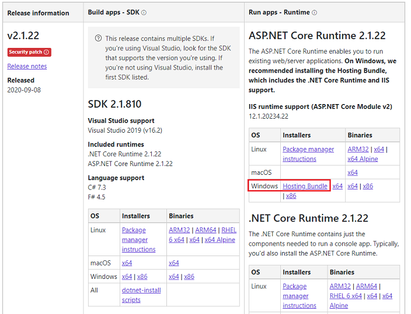
Task: Click the v2.1.22 version heading
Action: (x=23, y=36)
